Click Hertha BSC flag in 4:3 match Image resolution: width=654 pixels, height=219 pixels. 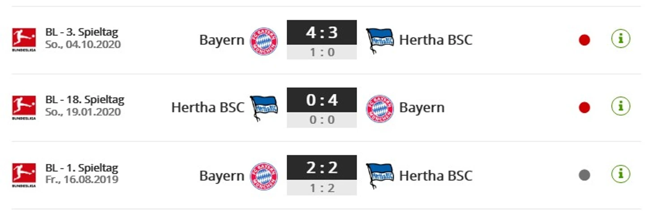(380, 41)
